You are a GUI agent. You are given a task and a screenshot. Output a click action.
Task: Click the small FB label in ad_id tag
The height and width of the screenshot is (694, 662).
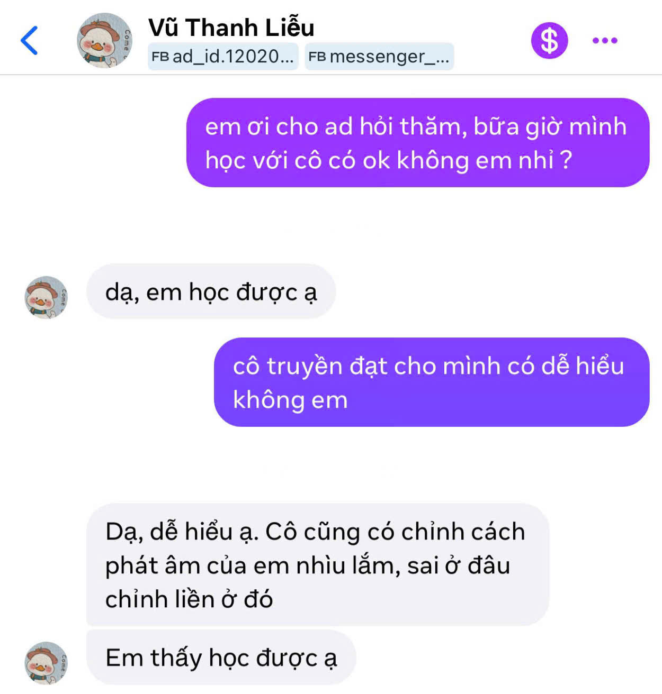click(x=160, y=57)
